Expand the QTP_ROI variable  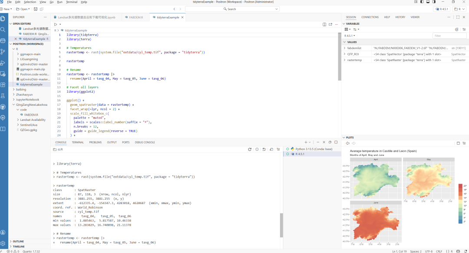[344, 54]
